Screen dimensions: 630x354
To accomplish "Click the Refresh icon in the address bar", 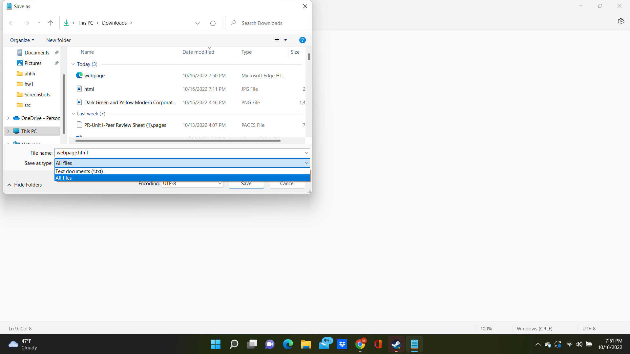I will tap(213, 23).
